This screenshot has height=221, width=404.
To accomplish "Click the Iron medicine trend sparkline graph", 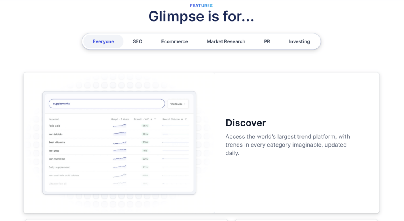I will 120,159.
